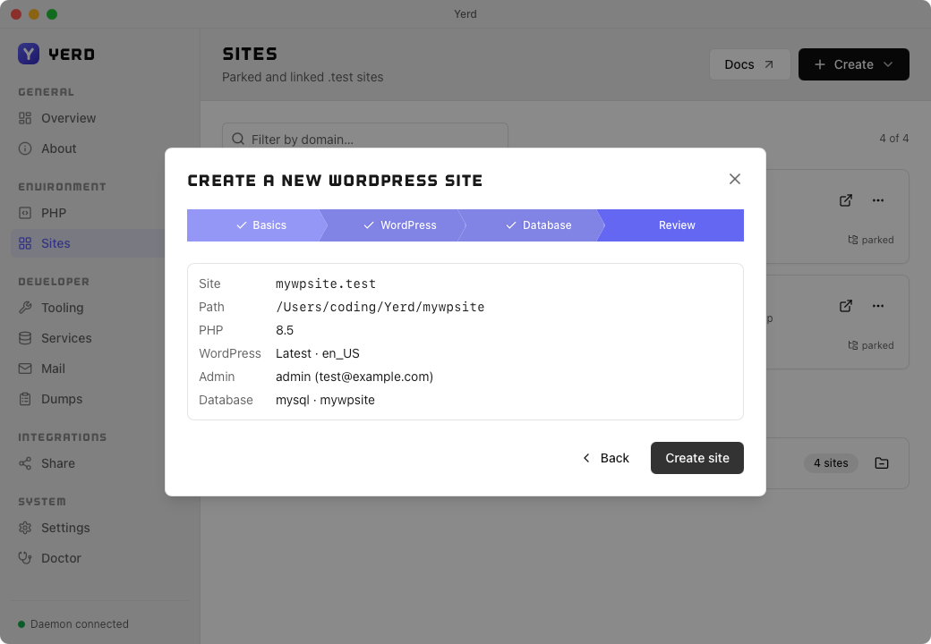Screen dimensions: 931x644
Task: Go to the Basics step
Action: coord(257,225)
